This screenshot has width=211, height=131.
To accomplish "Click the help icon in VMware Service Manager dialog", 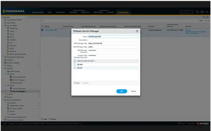I will (137, 31).
